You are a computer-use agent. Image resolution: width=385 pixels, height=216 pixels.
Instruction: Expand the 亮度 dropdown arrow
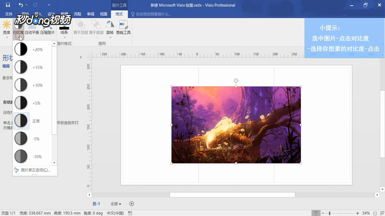coord(7,37)
